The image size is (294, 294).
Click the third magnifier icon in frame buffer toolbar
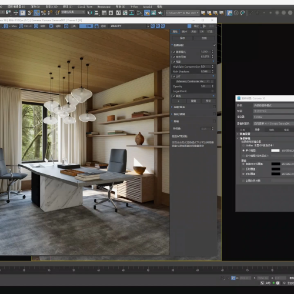163,26
